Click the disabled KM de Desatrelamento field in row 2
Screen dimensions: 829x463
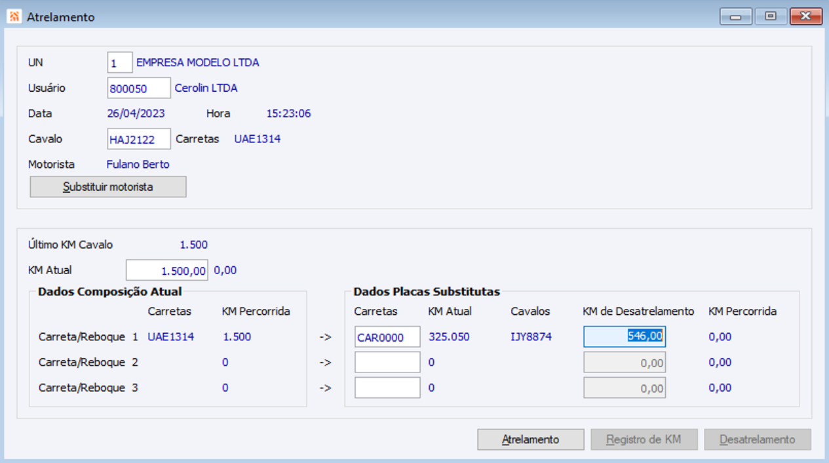click(625, 362)
